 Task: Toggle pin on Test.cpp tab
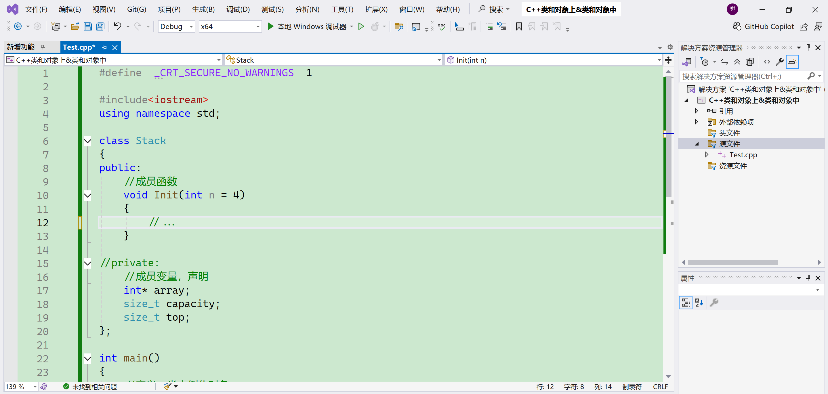pyautogui.click(x=104, y=47)
